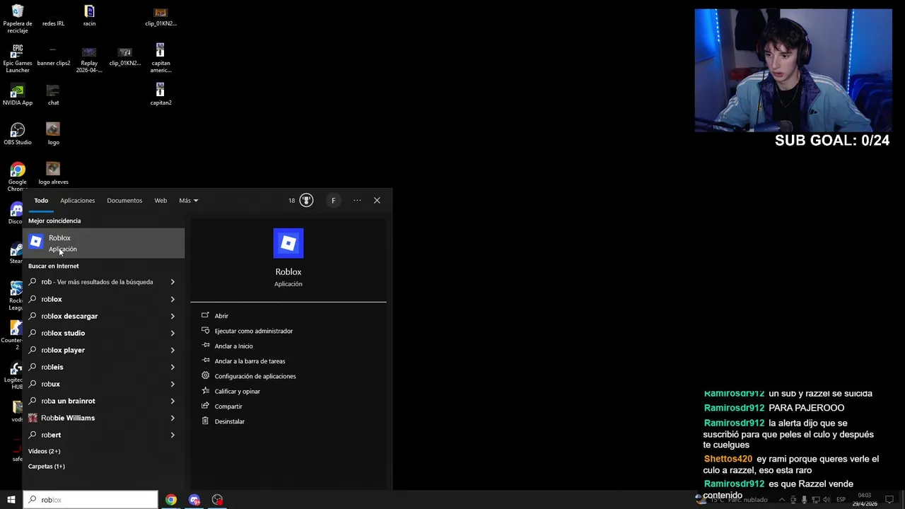Close the search panel with the X
The height and width of the screenshot is (509, 905).
[x=377, y=201]
